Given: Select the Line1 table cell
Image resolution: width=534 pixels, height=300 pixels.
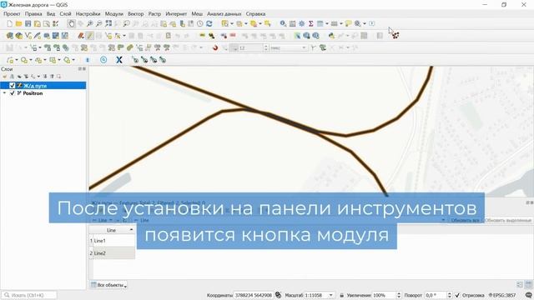Looking at the screenshot, I should pos(114,241).
